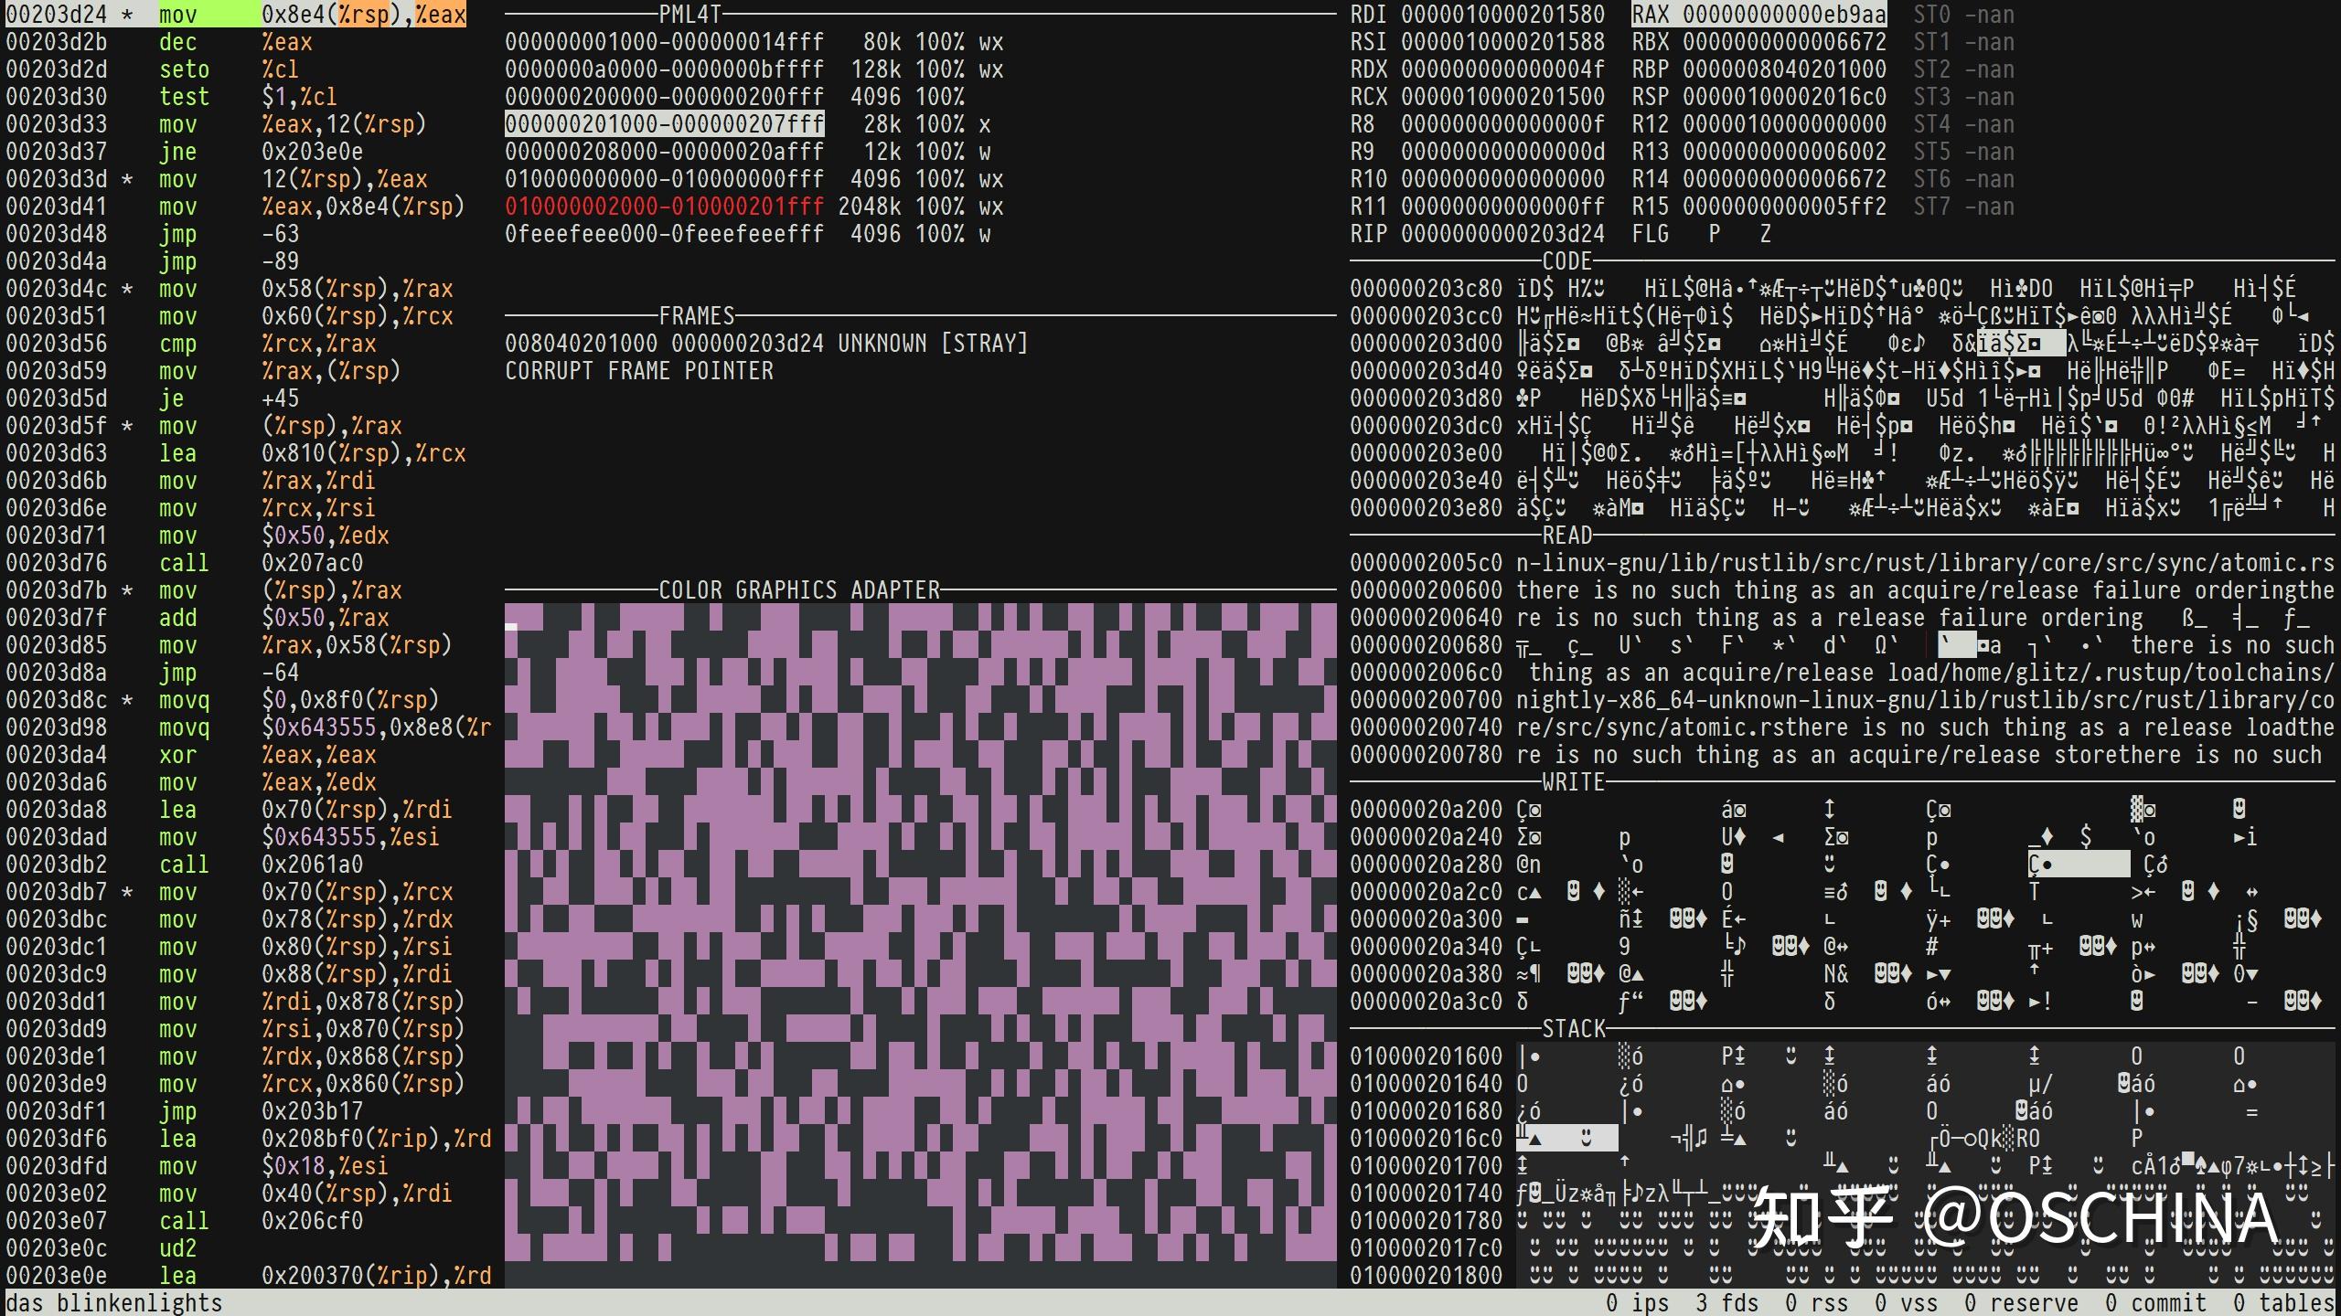
Task: Select the cmp %rcx,%rax instruction
Action: (x=191, y=344)
